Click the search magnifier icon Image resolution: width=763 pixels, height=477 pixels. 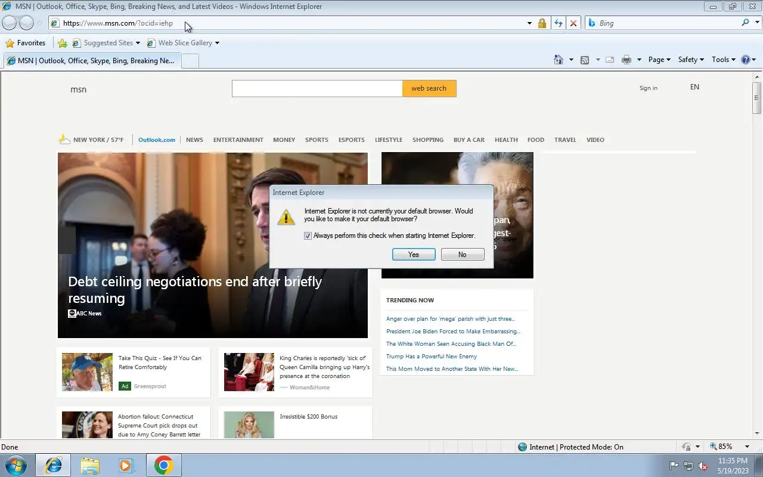[x=745, y=23]
